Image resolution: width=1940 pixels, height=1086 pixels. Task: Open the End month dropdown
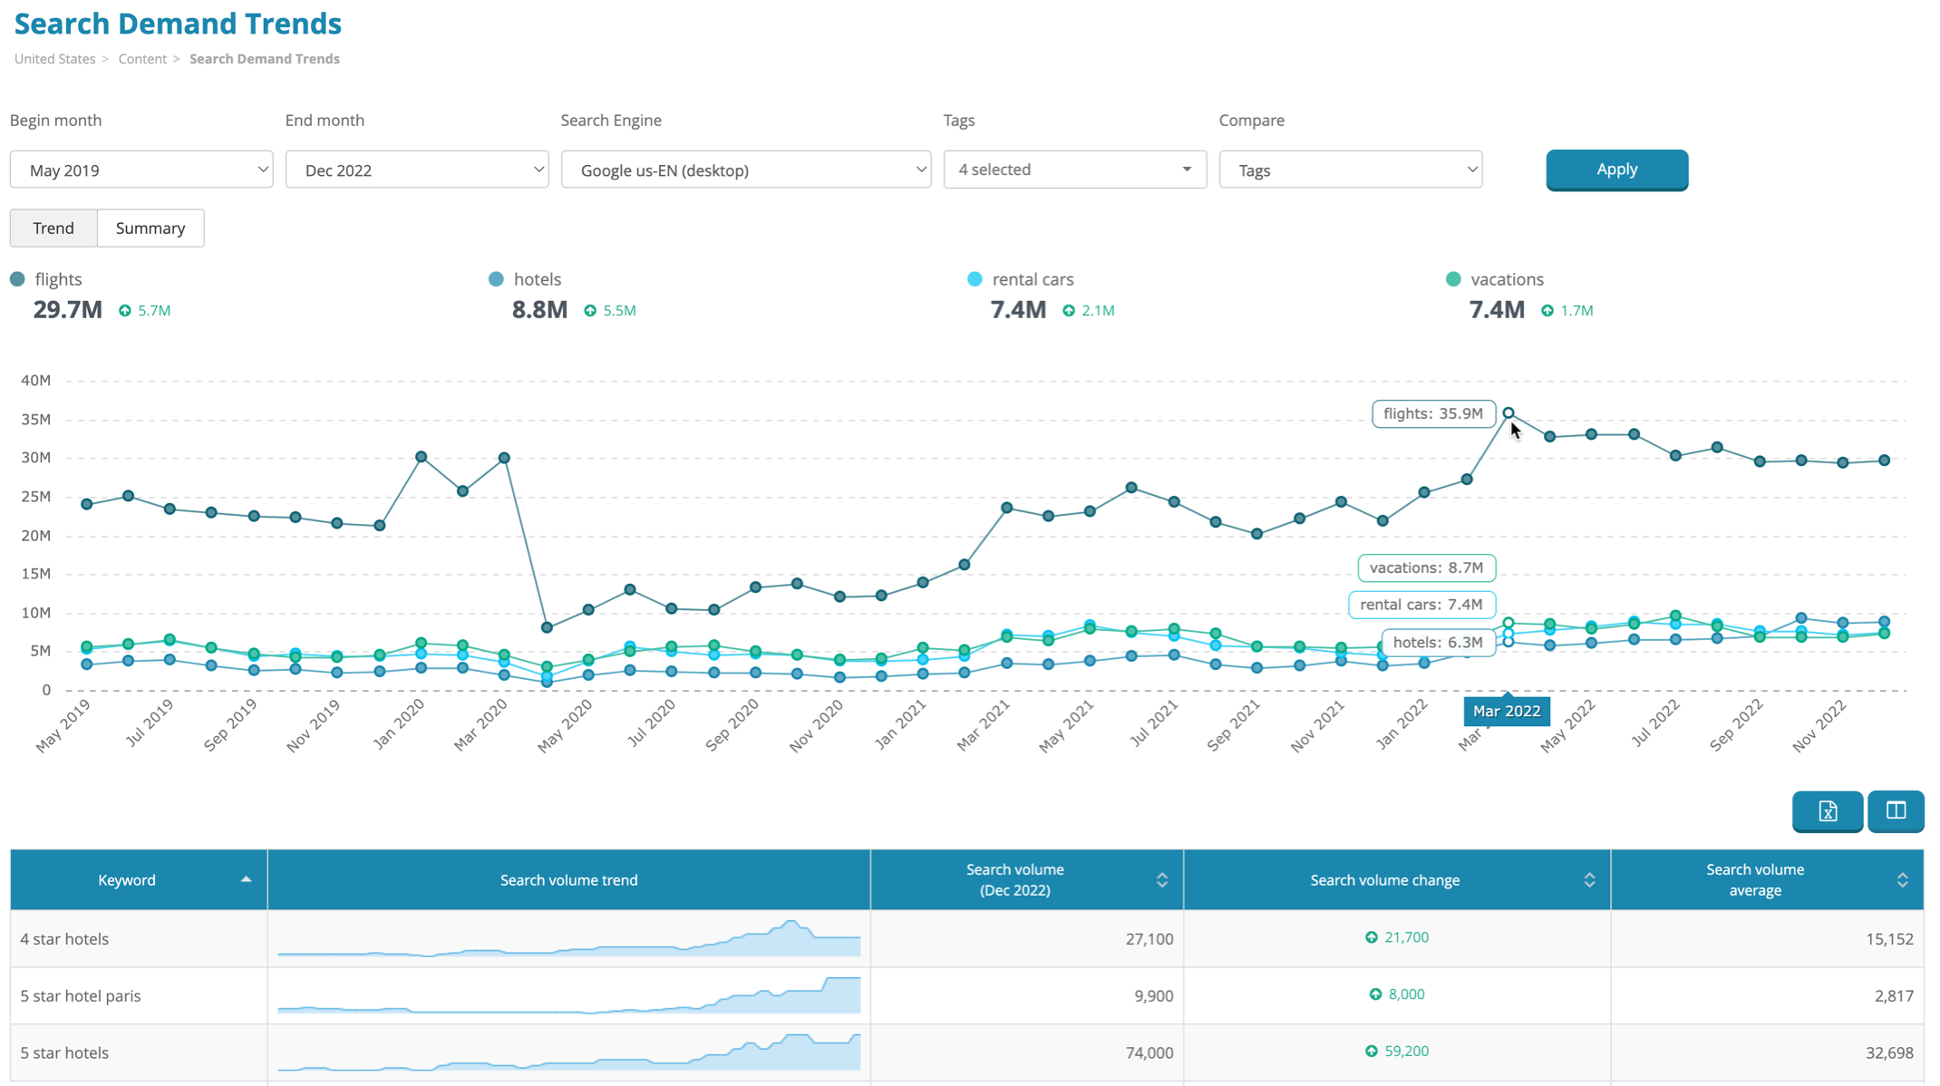tap(417, 170)
